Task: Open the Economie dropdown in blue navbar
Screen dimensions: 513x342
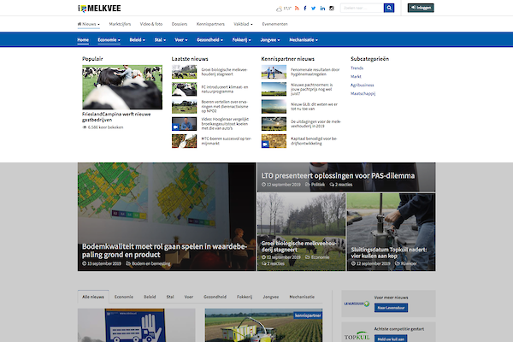Action: coord(109,39)
